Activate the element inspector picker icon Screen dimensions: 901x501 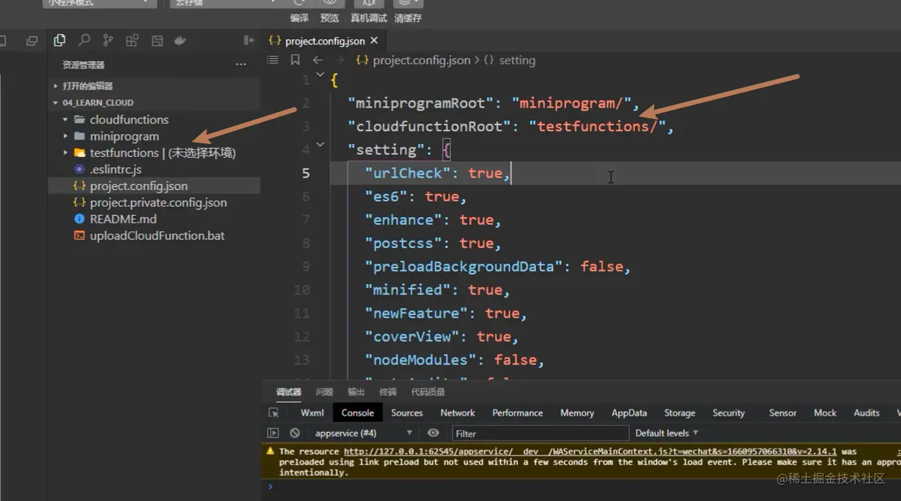pos(273,412)
